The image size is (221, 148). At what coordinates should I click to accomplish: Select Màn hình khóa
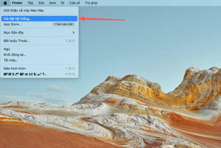[39, 68]
